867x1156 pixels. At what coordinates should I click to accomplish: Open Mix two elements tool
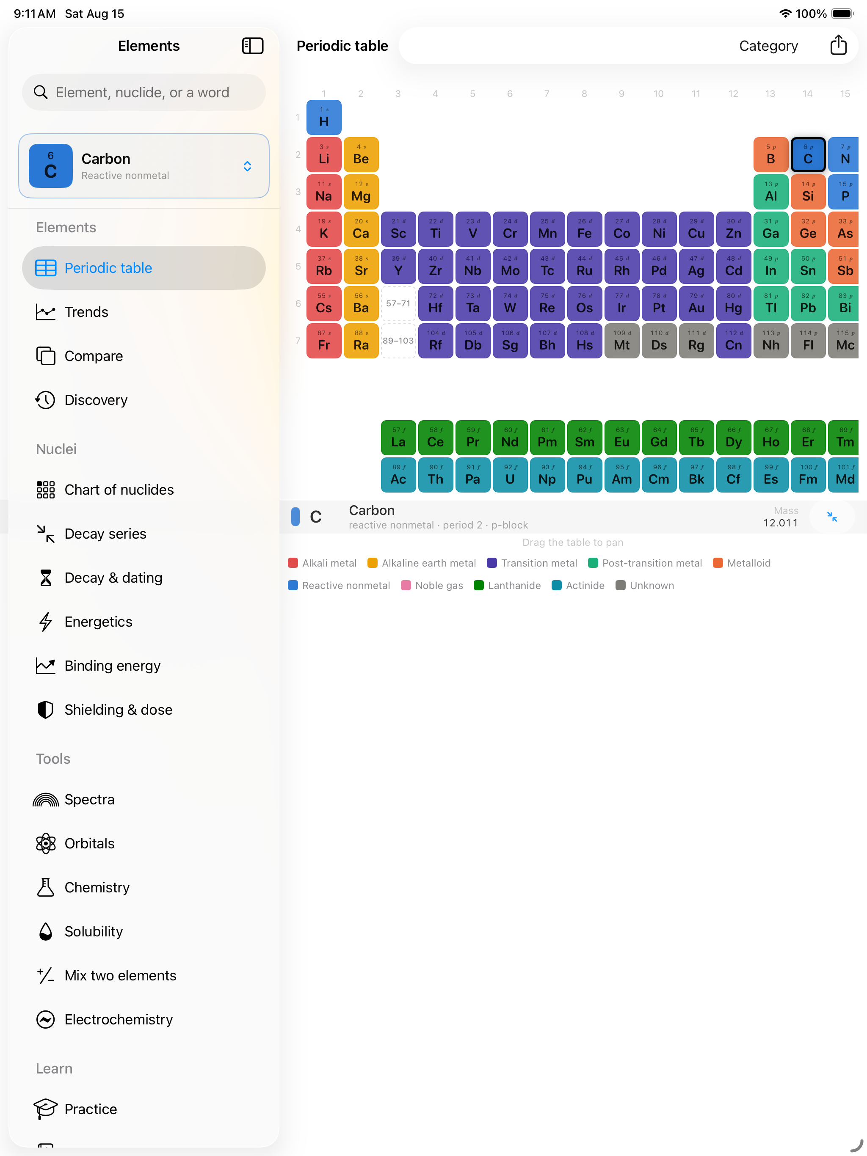144,975
